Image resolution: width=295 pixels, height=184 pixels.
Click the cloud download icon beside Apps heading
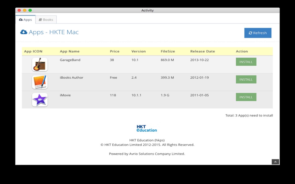[x=24, y=32]
